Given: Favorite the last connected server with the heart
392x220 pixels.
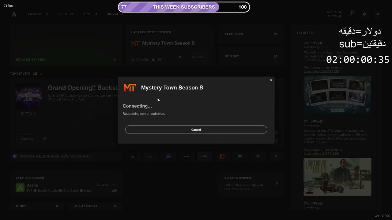Looking at the screenshot, I should pos(180,57).
